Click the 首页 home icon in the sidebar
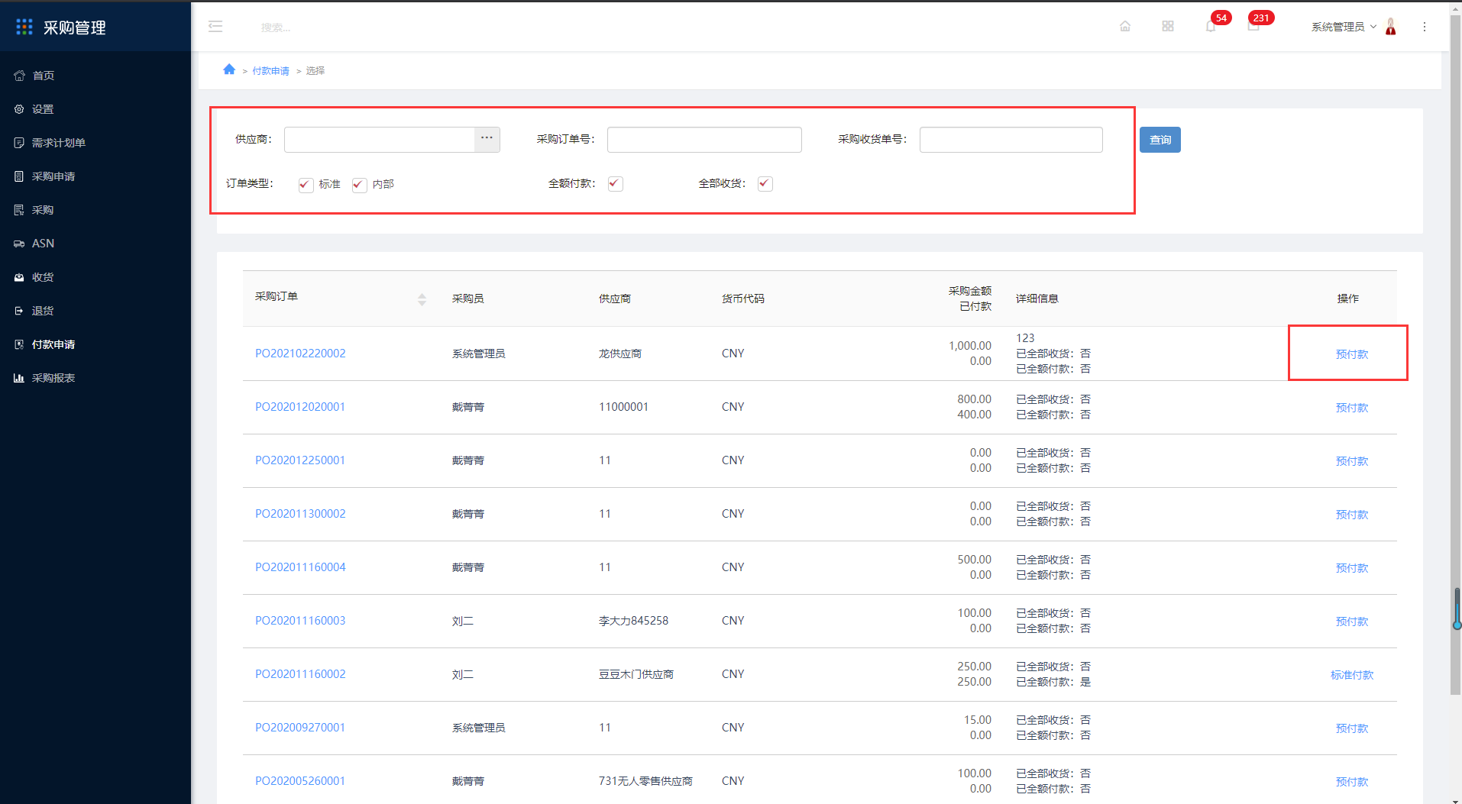Image resolution: width=1462 pixels, height=804 pixels. point(19,76)
